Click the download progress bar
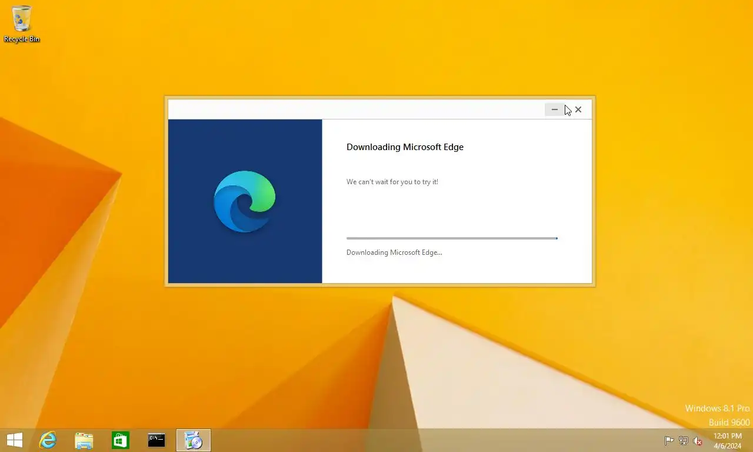Viewport: 753px width, 452px height. pyautogui.click(x=452, y=238)
